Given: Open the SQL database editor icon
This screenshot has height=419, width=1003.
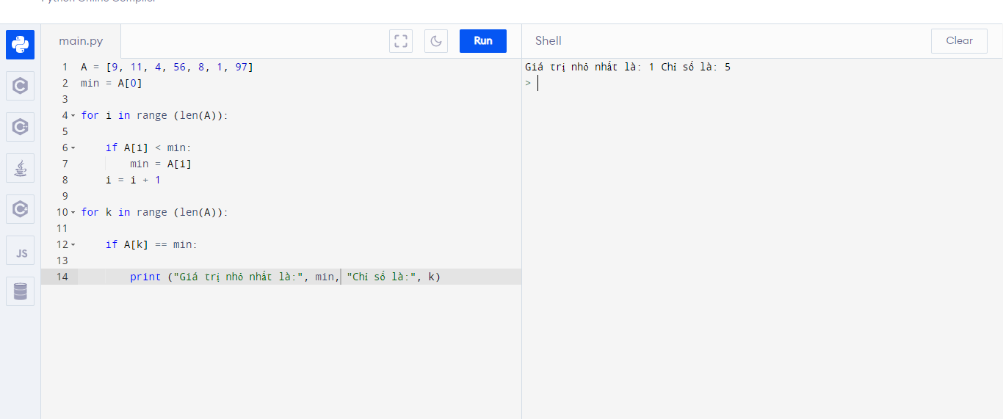Looking at the screenshot, I should coord(20,291).
